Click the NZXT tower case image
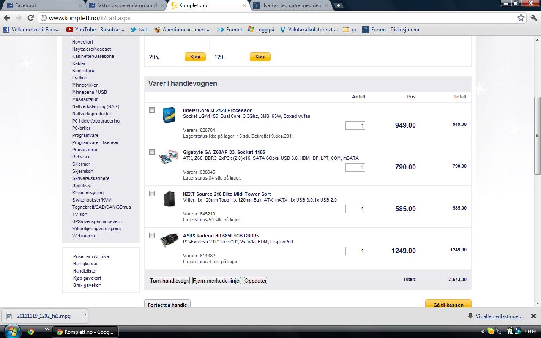Screen dimensions: 541x338 point(169,199)
